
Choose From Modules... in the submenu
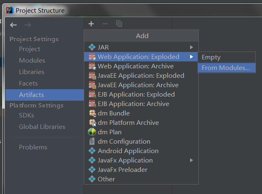click(x=227, y=68)
